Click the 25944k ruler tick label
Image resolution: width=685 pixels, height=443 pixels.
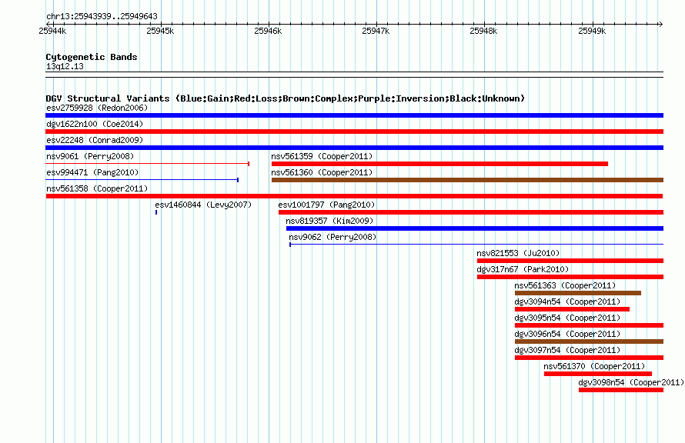tap(52, 31)
